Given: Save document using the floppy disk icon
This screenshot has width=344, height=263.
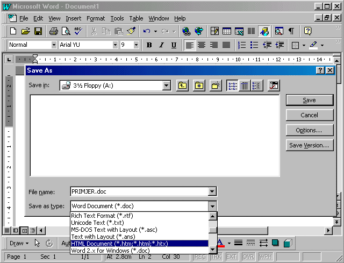Looking at the screenshot, I should point(38,31).
